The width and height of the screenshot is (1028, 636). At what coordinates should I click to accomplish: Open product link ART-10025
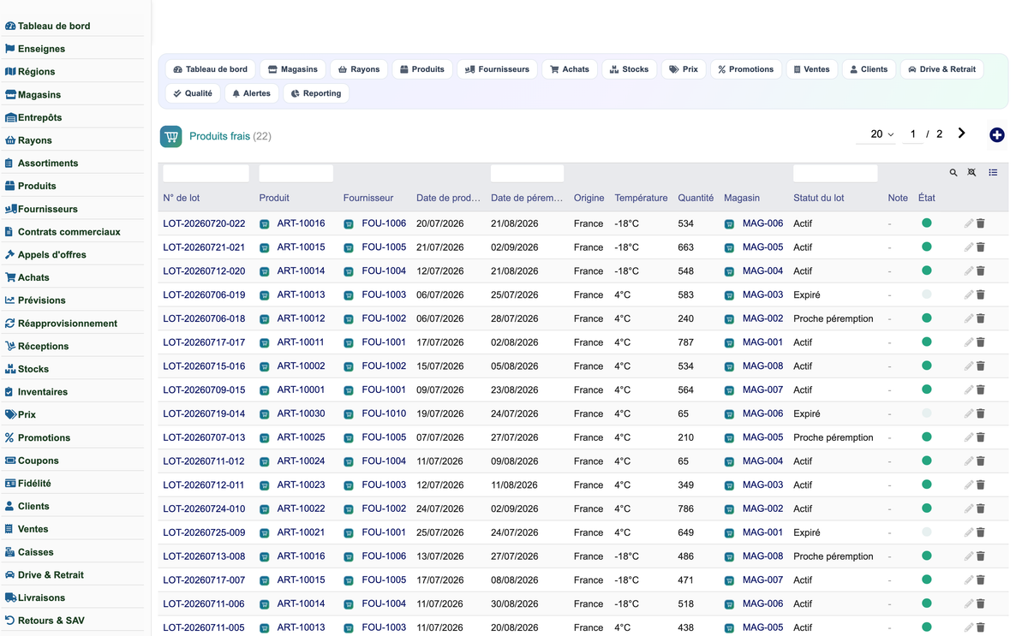[301, 437]
